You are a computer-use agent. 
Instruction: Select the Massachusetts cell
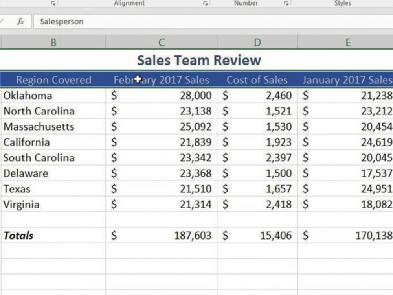(53, 126)
